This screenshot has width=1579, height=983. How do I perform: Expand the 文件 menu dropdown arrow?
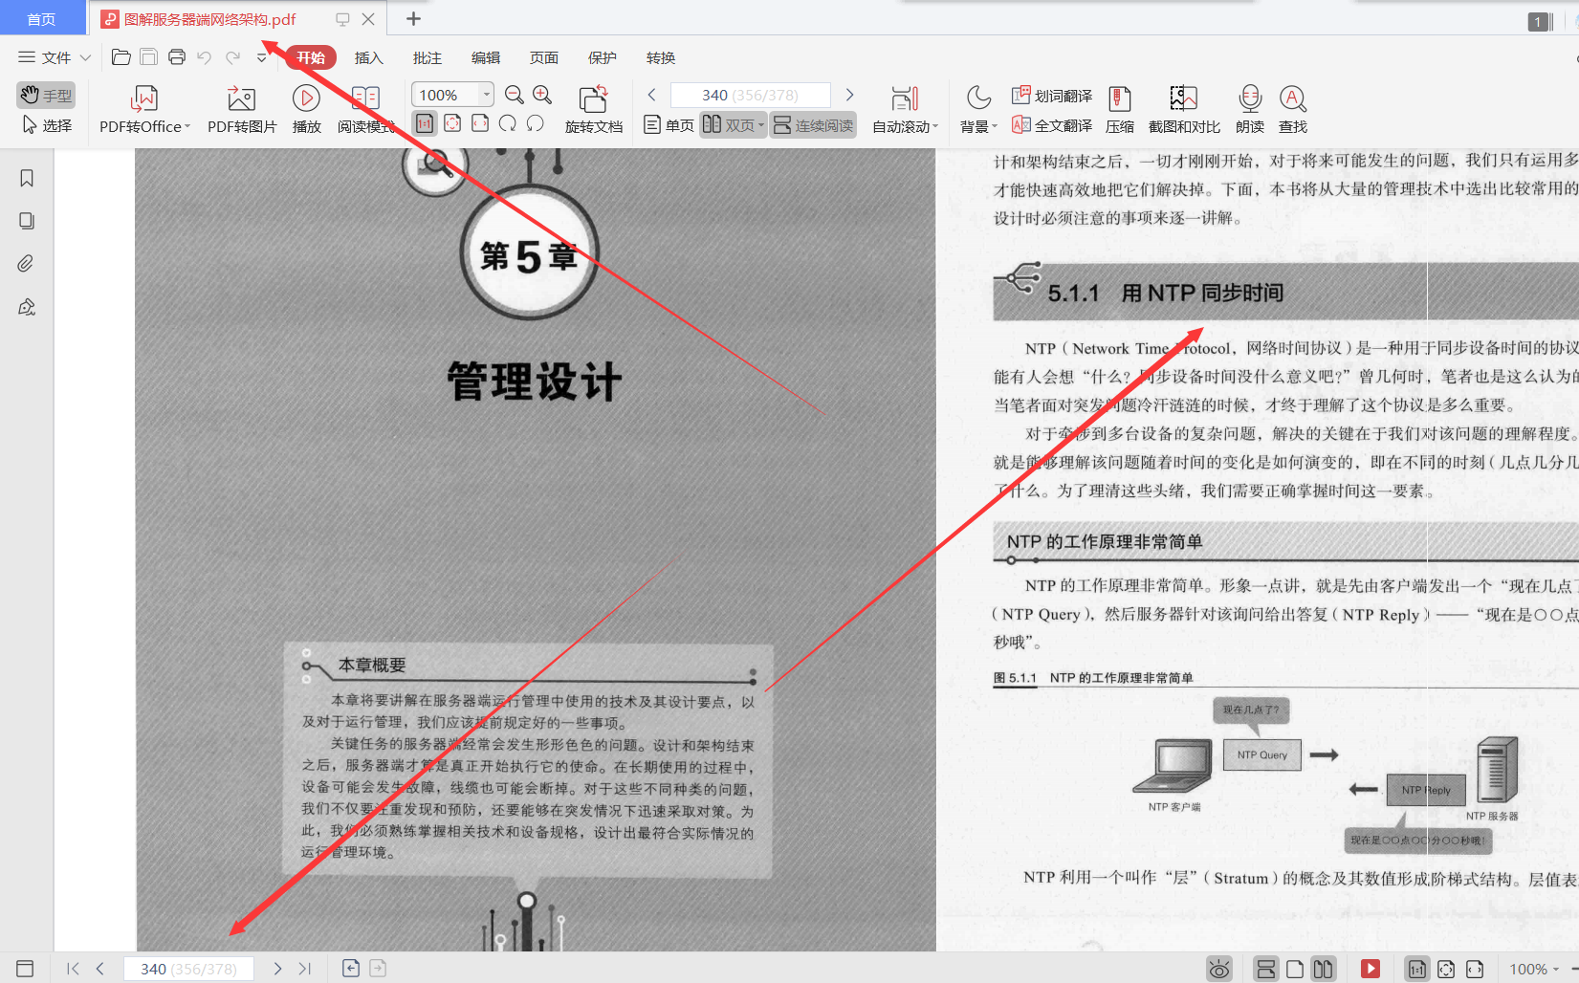85,57
